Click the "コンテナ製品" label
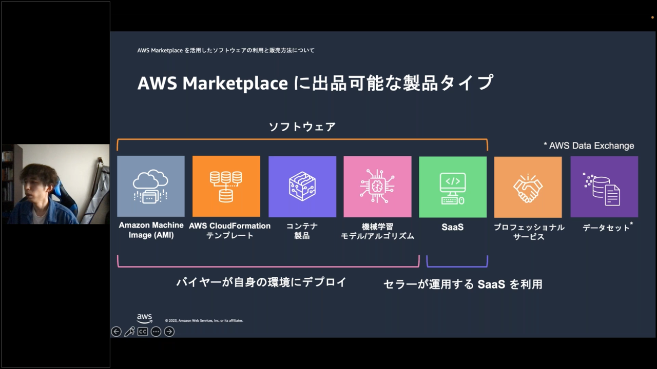657x369 pixels. pyautogui.click(x=302, y=231)
